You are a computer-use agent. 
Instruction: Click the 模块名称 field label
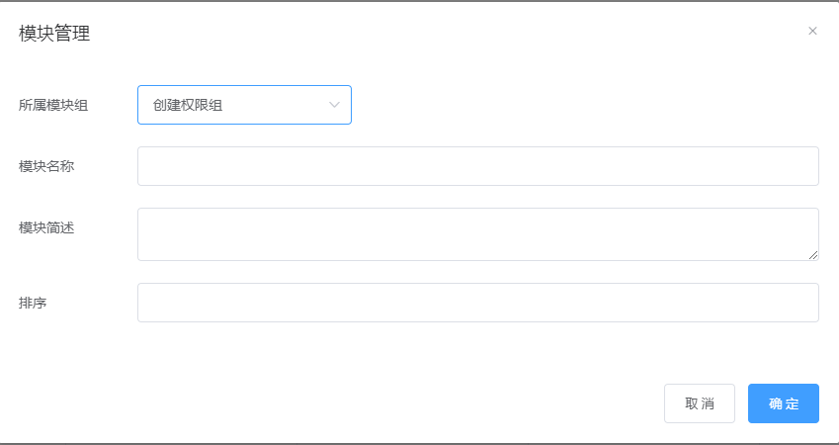coord(46,166)
